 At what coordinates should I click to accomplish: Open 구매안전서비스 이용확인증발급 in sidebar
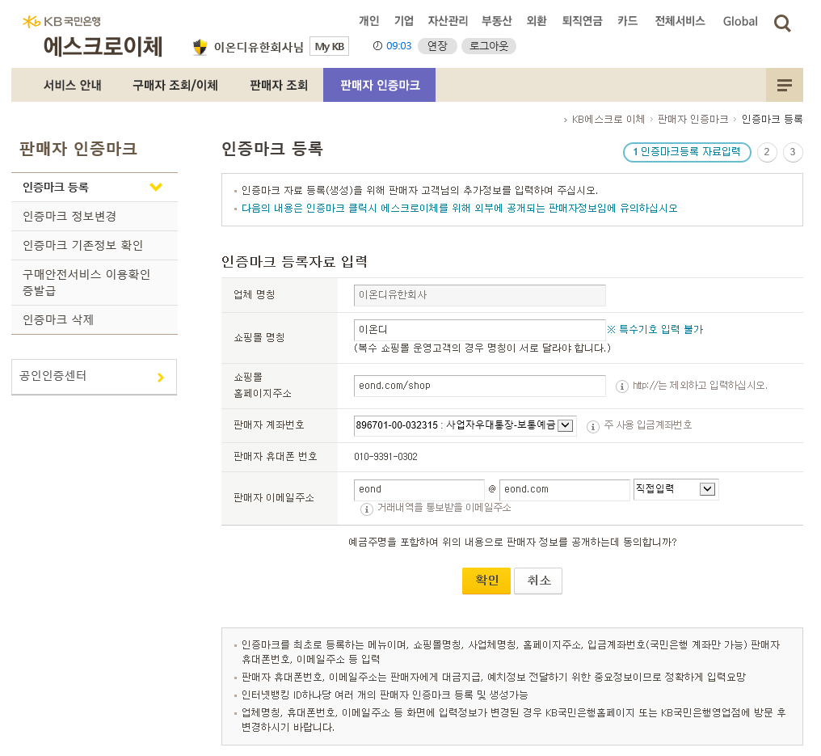95,282
